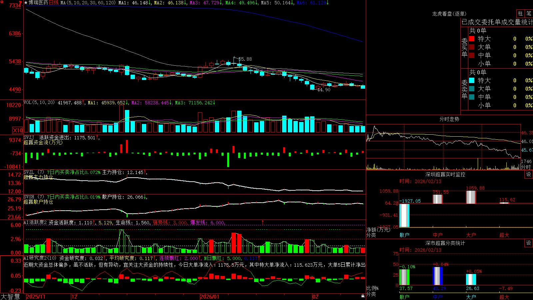Select the 2025/11 timeline marker
The height and width of the screenshot is (300, 533).
(x=36, y=297)
